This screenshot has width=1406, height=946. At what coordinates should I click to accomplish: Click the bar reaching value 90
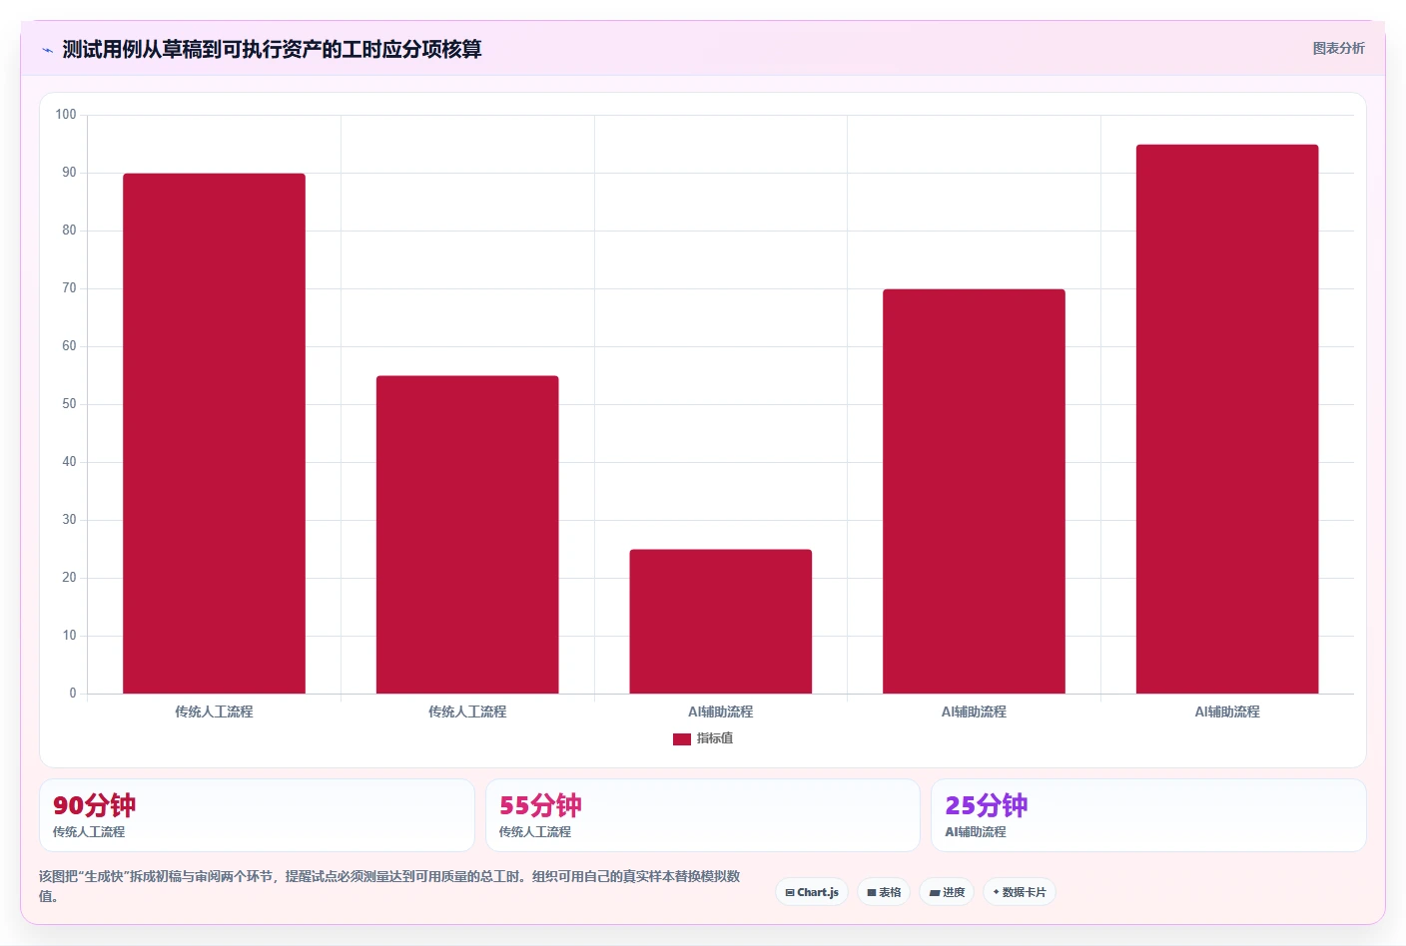coord(214,433)
